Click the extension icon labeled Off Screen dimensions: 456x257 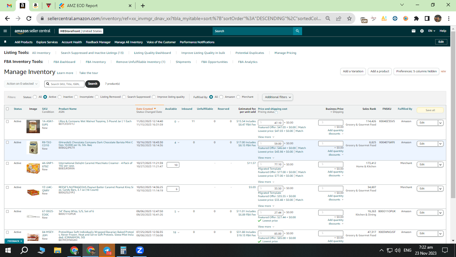click(x=364, y=19)
